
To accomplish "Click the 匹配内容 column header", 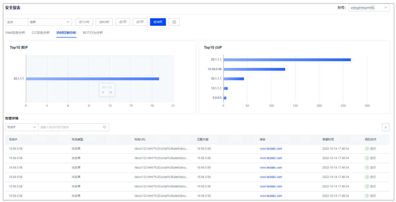I will [x=203, y=139].
